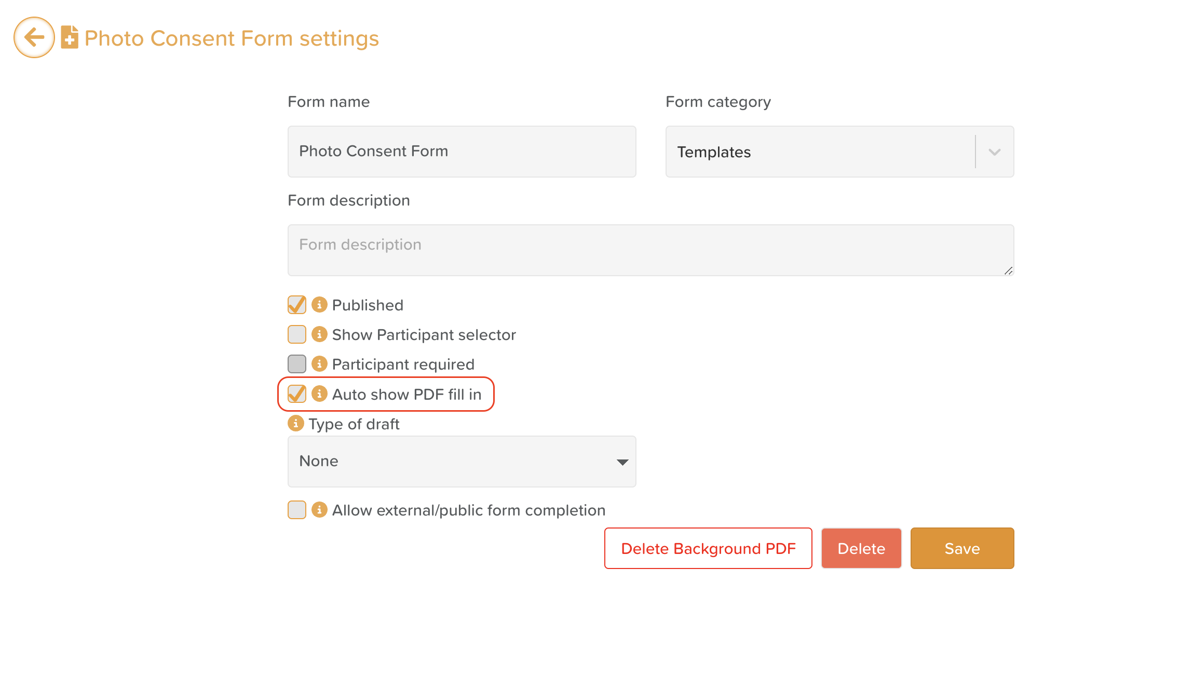Click the Save button
This screenshot has width=1193, height=677.
(962, 548)
